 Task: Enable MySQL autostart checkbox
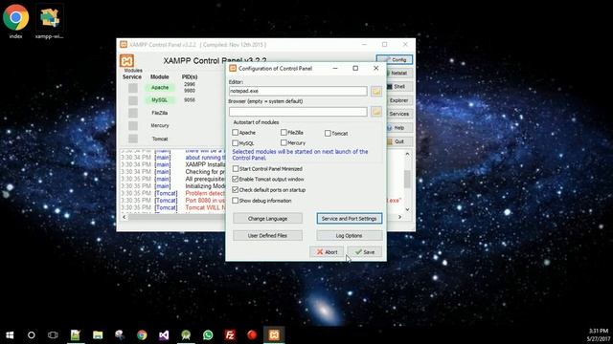(236, 143)
